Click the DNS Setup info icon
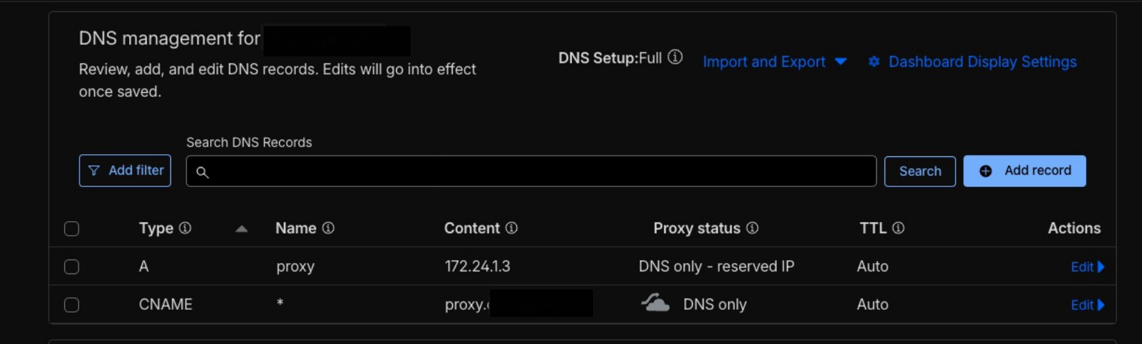This screenshot has width=1142, height=344. point(675,57)
